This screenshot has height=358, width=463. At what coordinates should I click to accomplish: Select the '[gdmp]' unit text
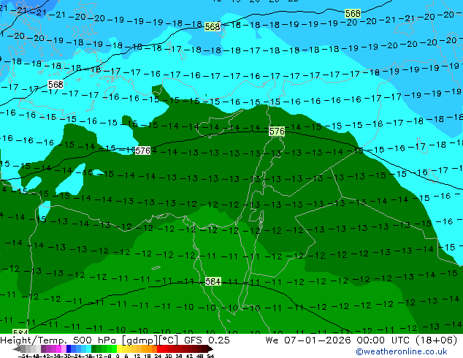pos(139,340)
